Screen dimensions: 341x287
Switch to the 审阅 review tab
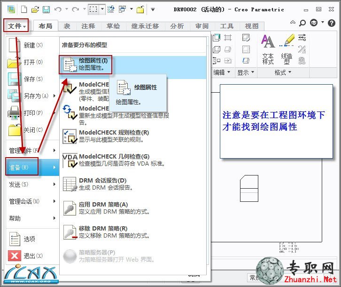[202, 26]
